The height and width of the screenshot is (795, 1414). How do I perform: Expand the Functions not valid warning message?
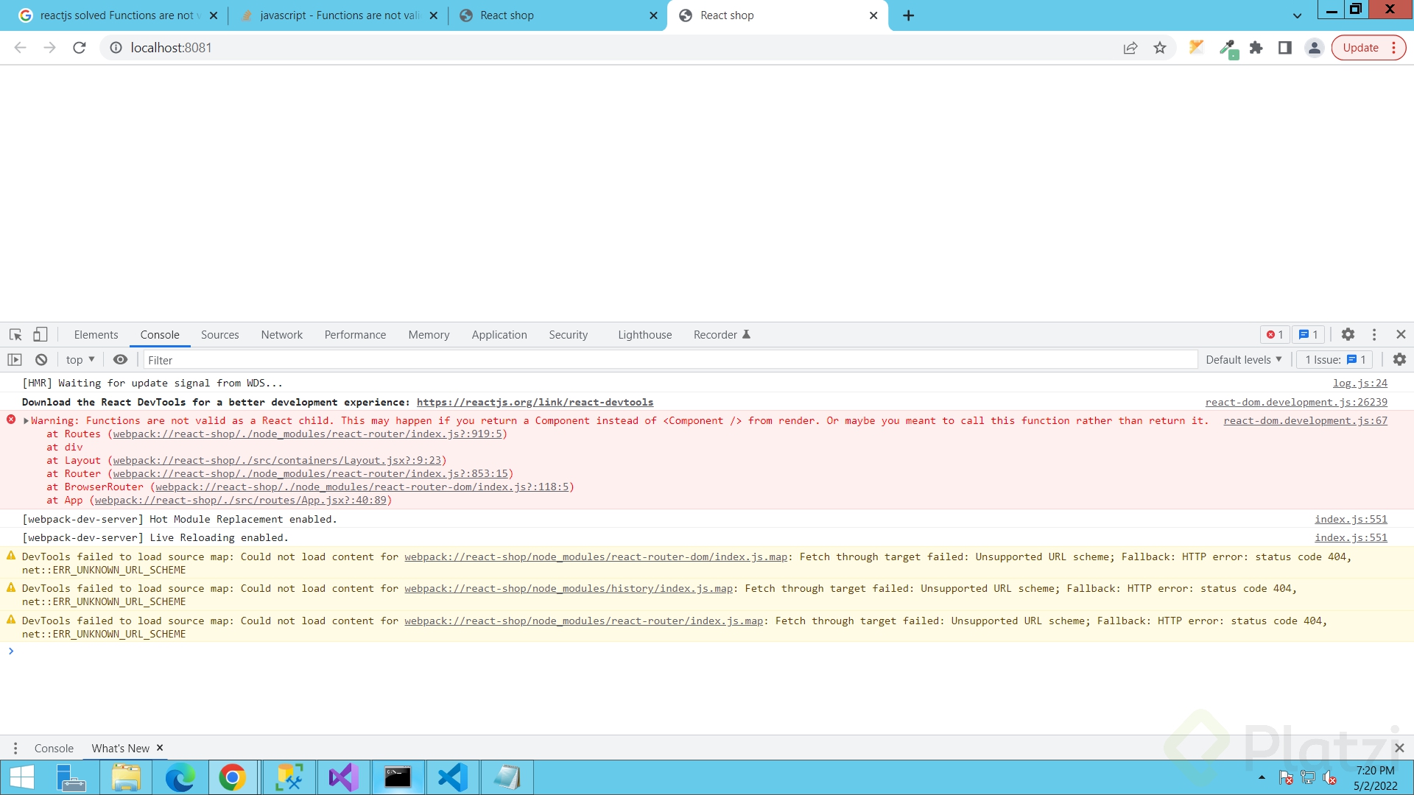[27, 420]
